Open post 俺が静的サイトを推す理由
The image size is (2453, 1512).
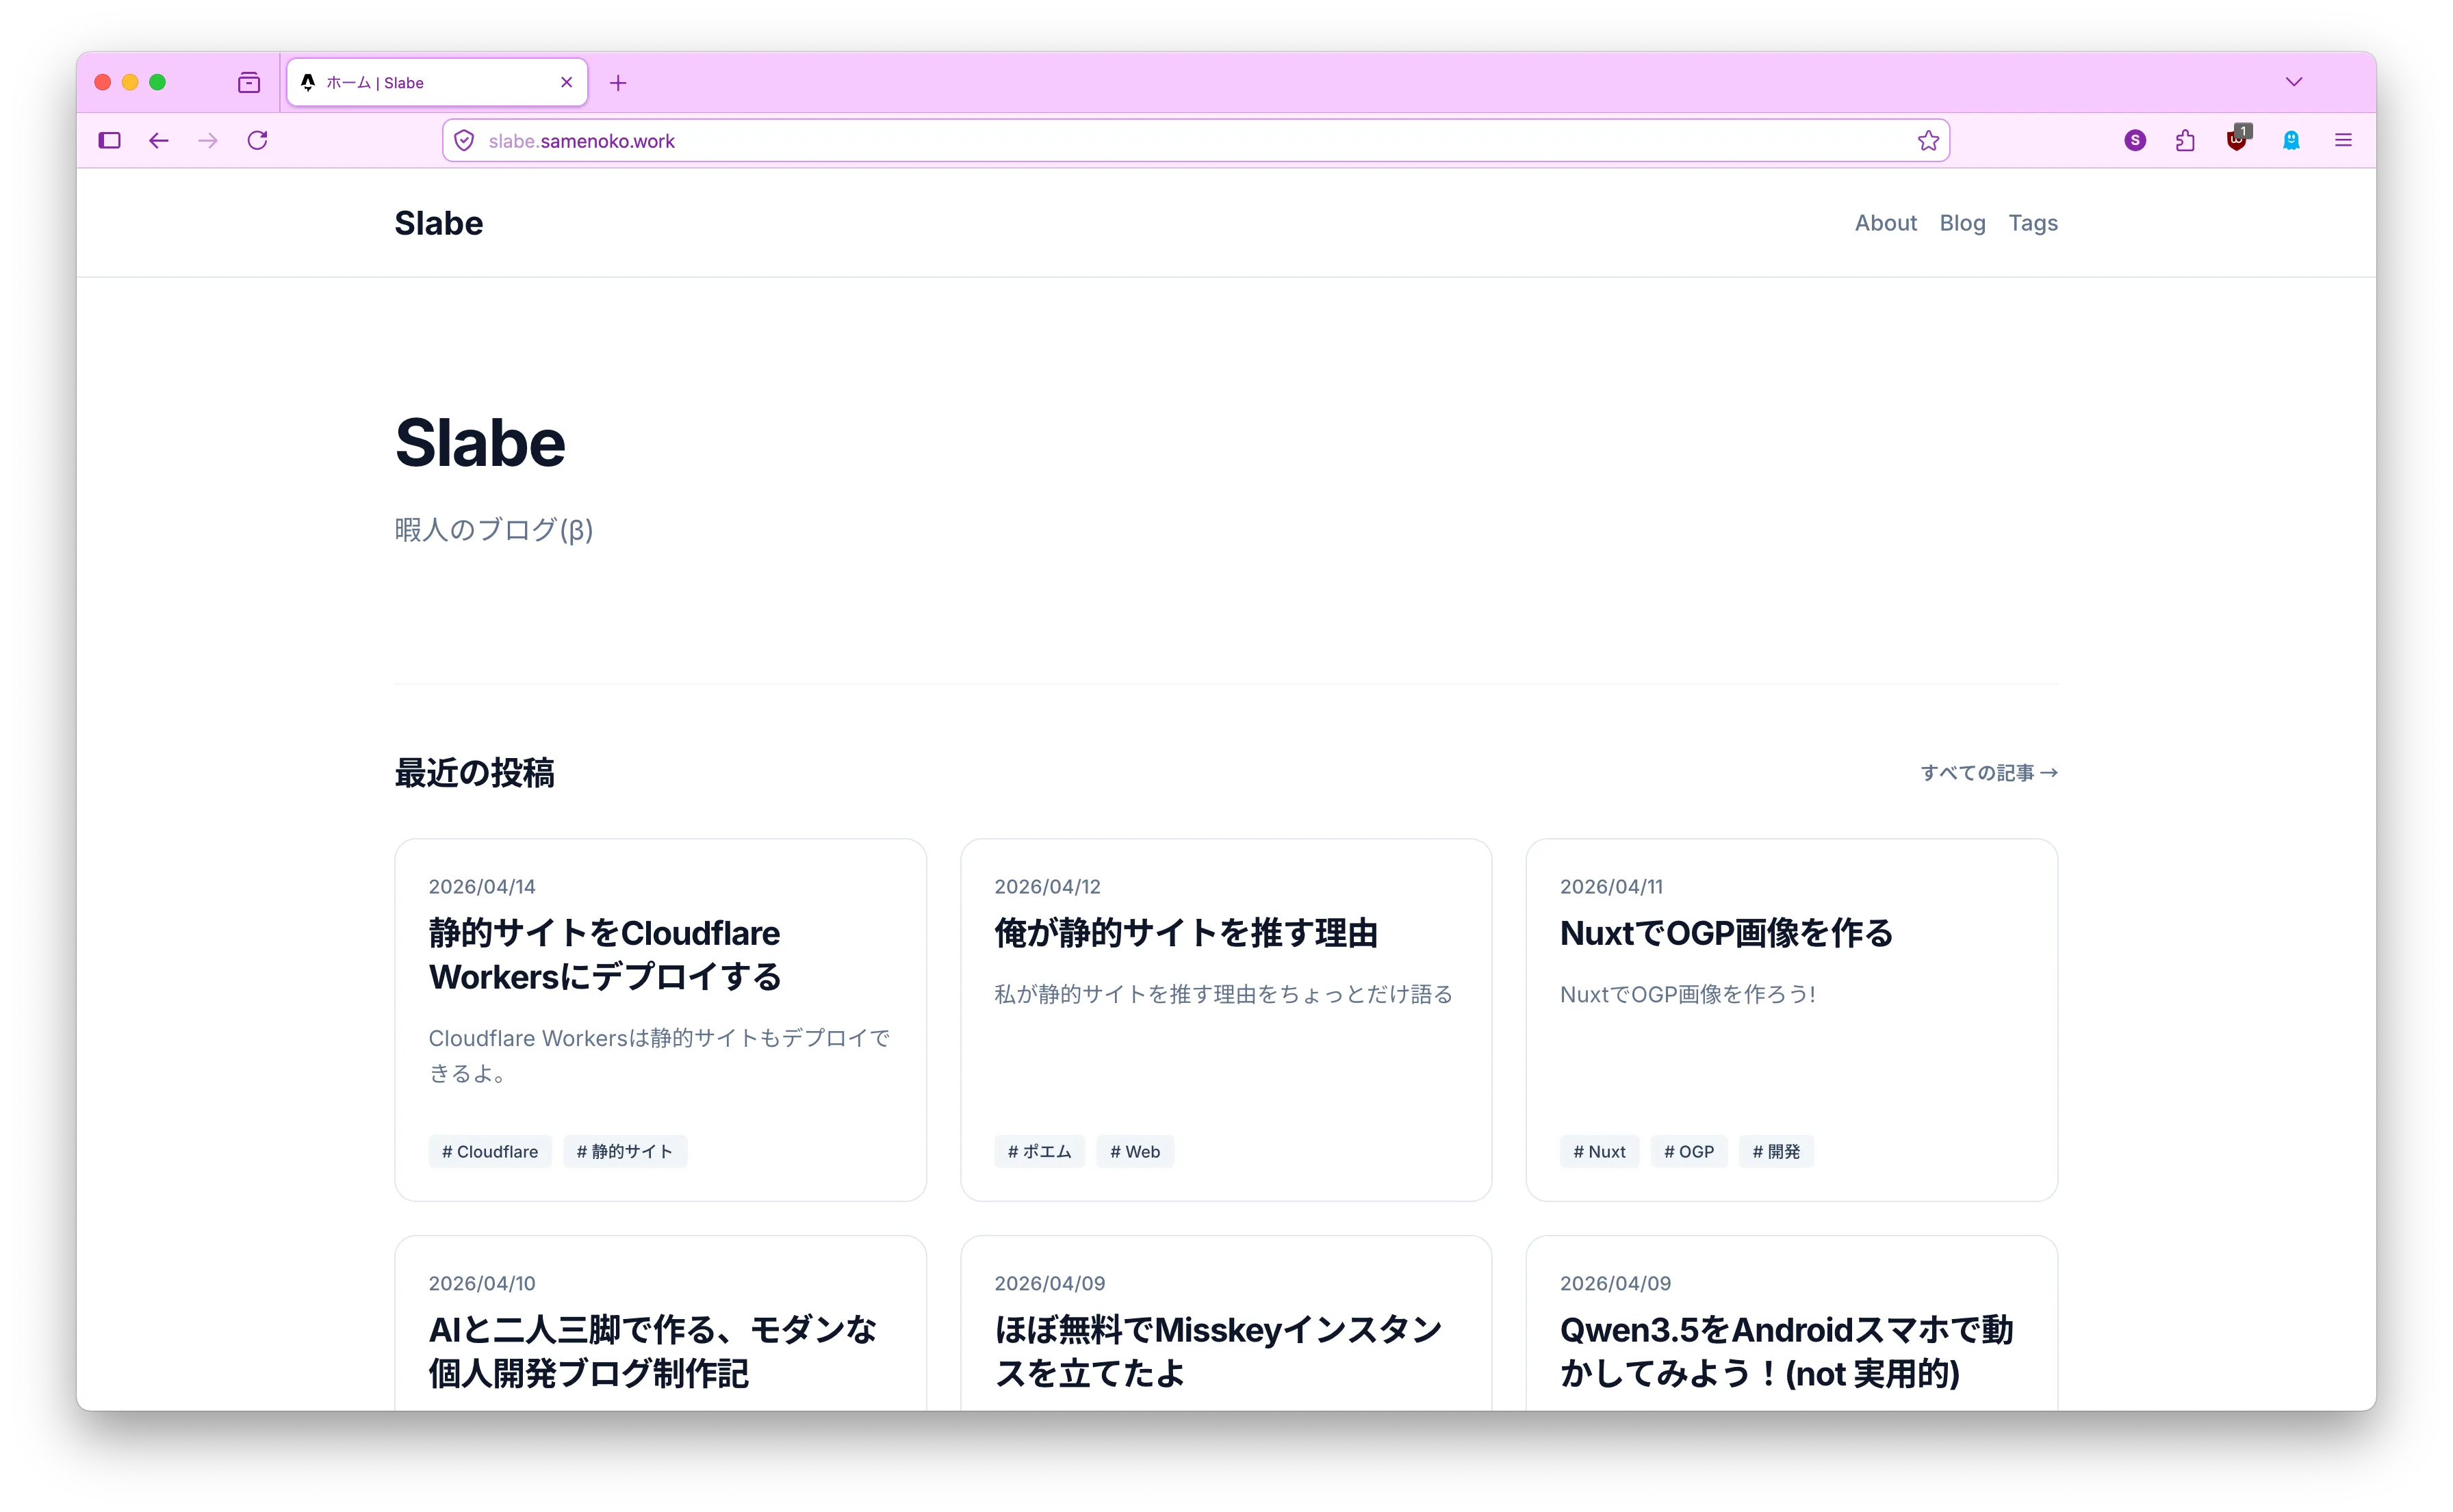(x=1185, y=933)
